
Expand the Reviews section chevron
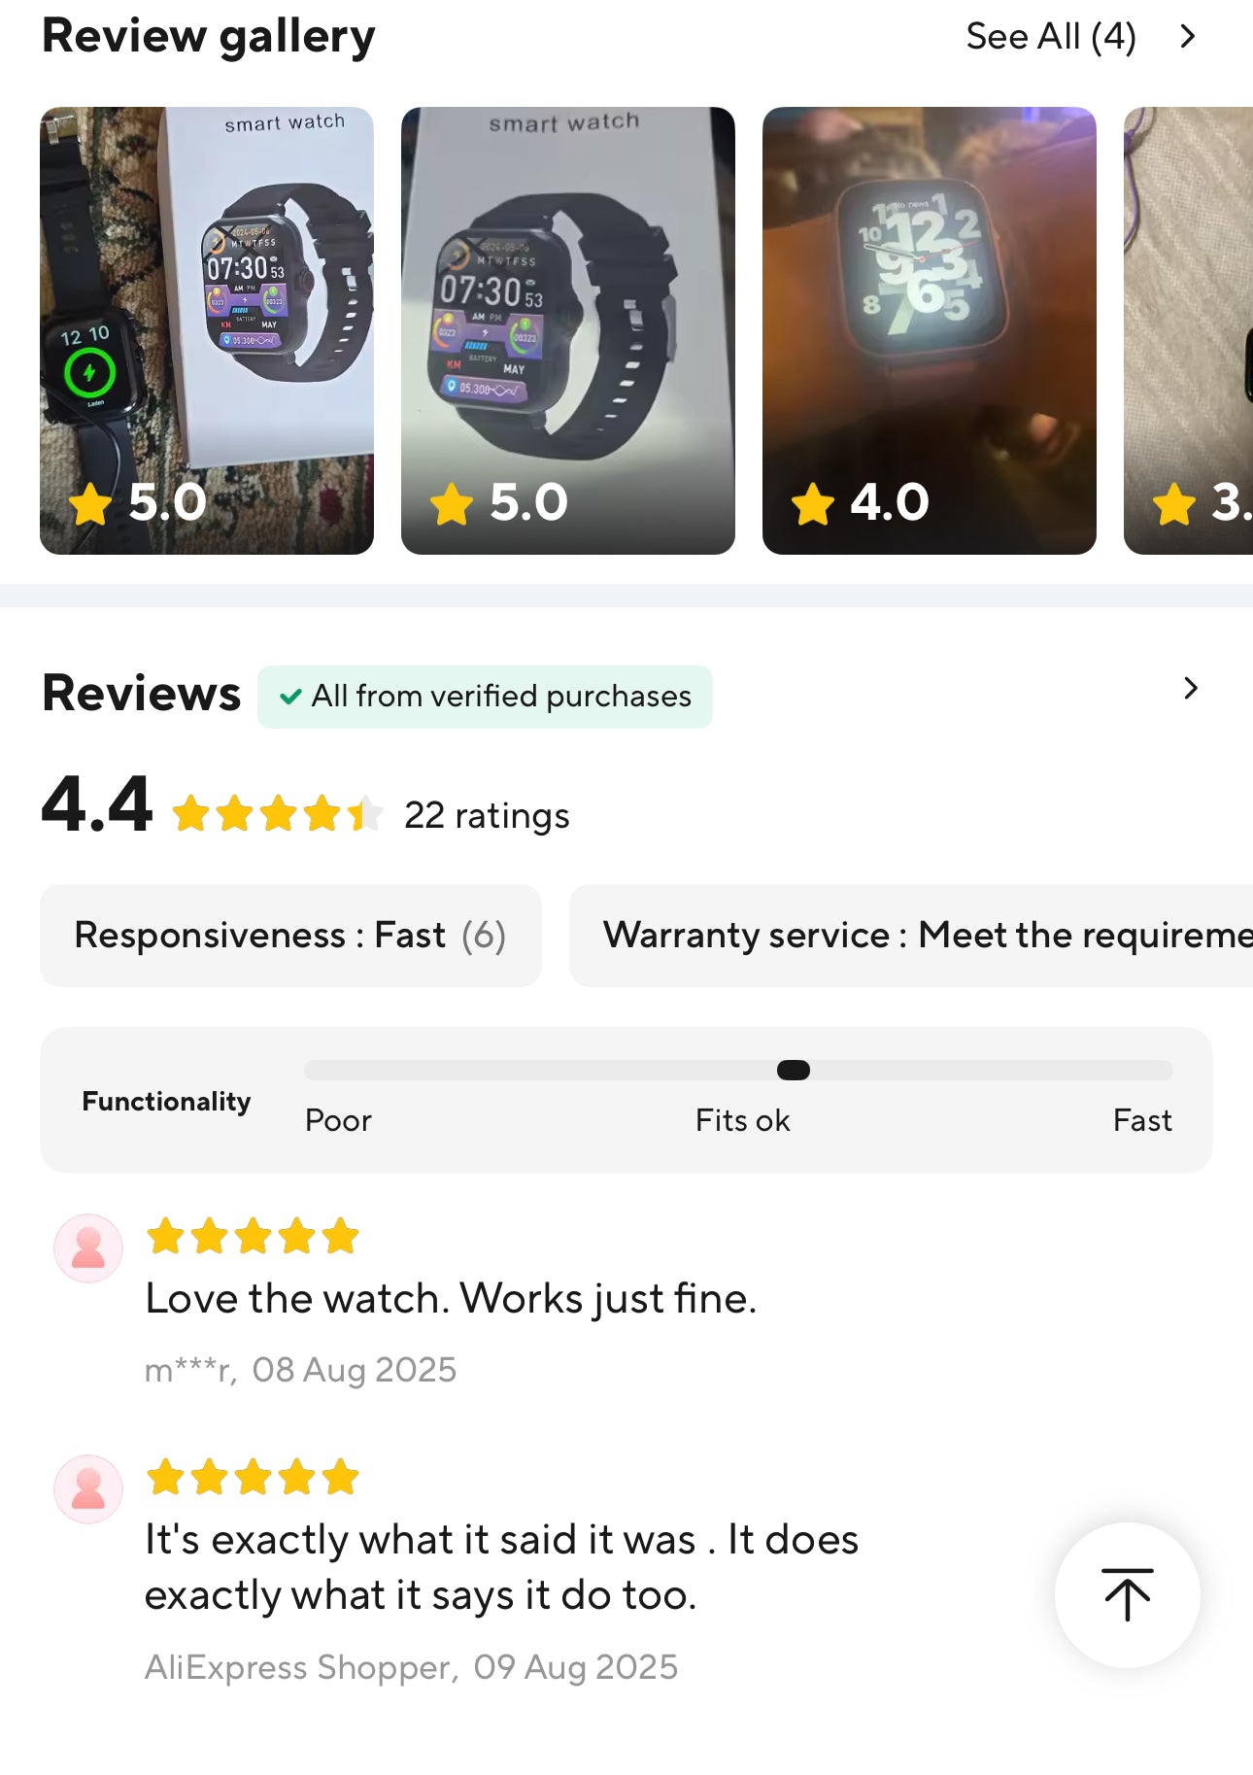pos(1191,688)
